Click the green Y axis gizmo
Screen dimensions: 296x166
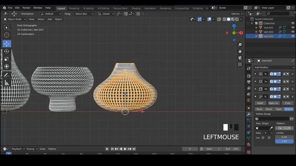[234, 33]
